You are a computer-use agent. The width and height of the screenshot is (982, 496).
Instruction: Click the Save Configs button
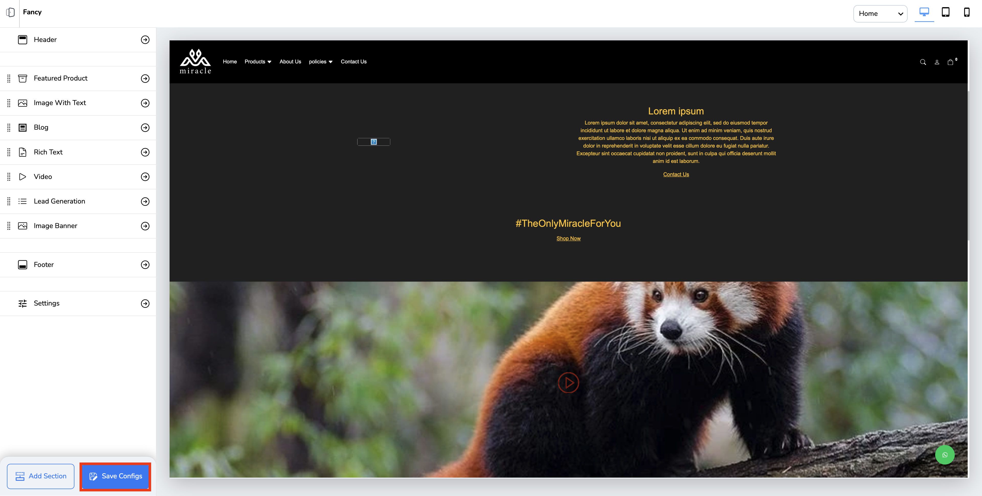point(116,476)
